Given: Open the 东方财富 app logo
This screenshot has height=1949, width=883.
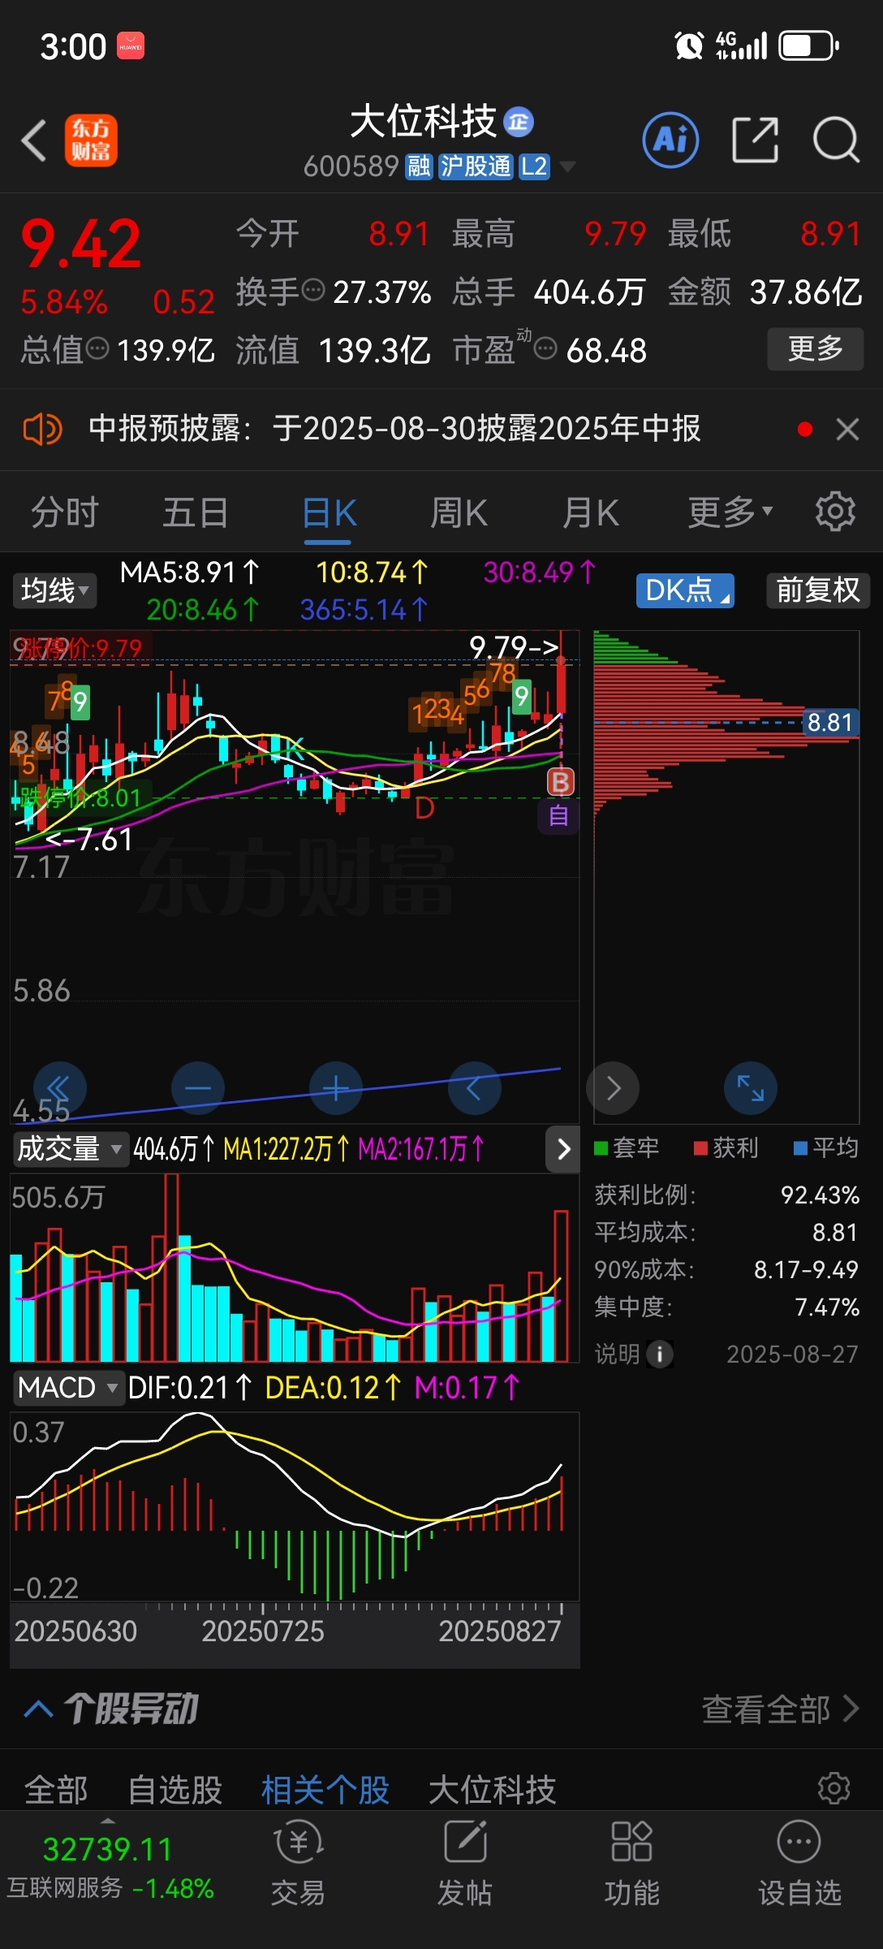Looking at the screenshot, I should (91, 140).
